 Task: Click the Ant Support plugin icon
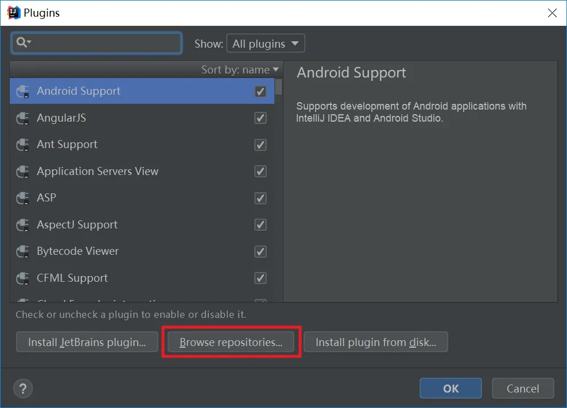click(23, 145)
